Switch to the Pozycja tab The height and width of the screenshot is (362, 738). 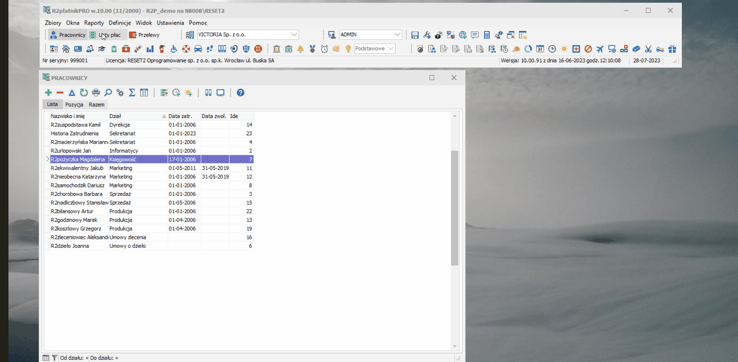click(74, 105)
